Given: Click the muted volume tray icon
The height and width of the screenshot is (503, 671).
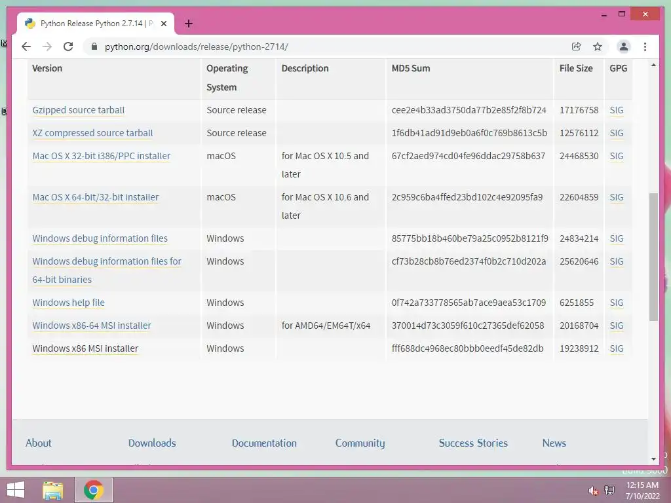Looking at the screenshot, I should (593, 491).
